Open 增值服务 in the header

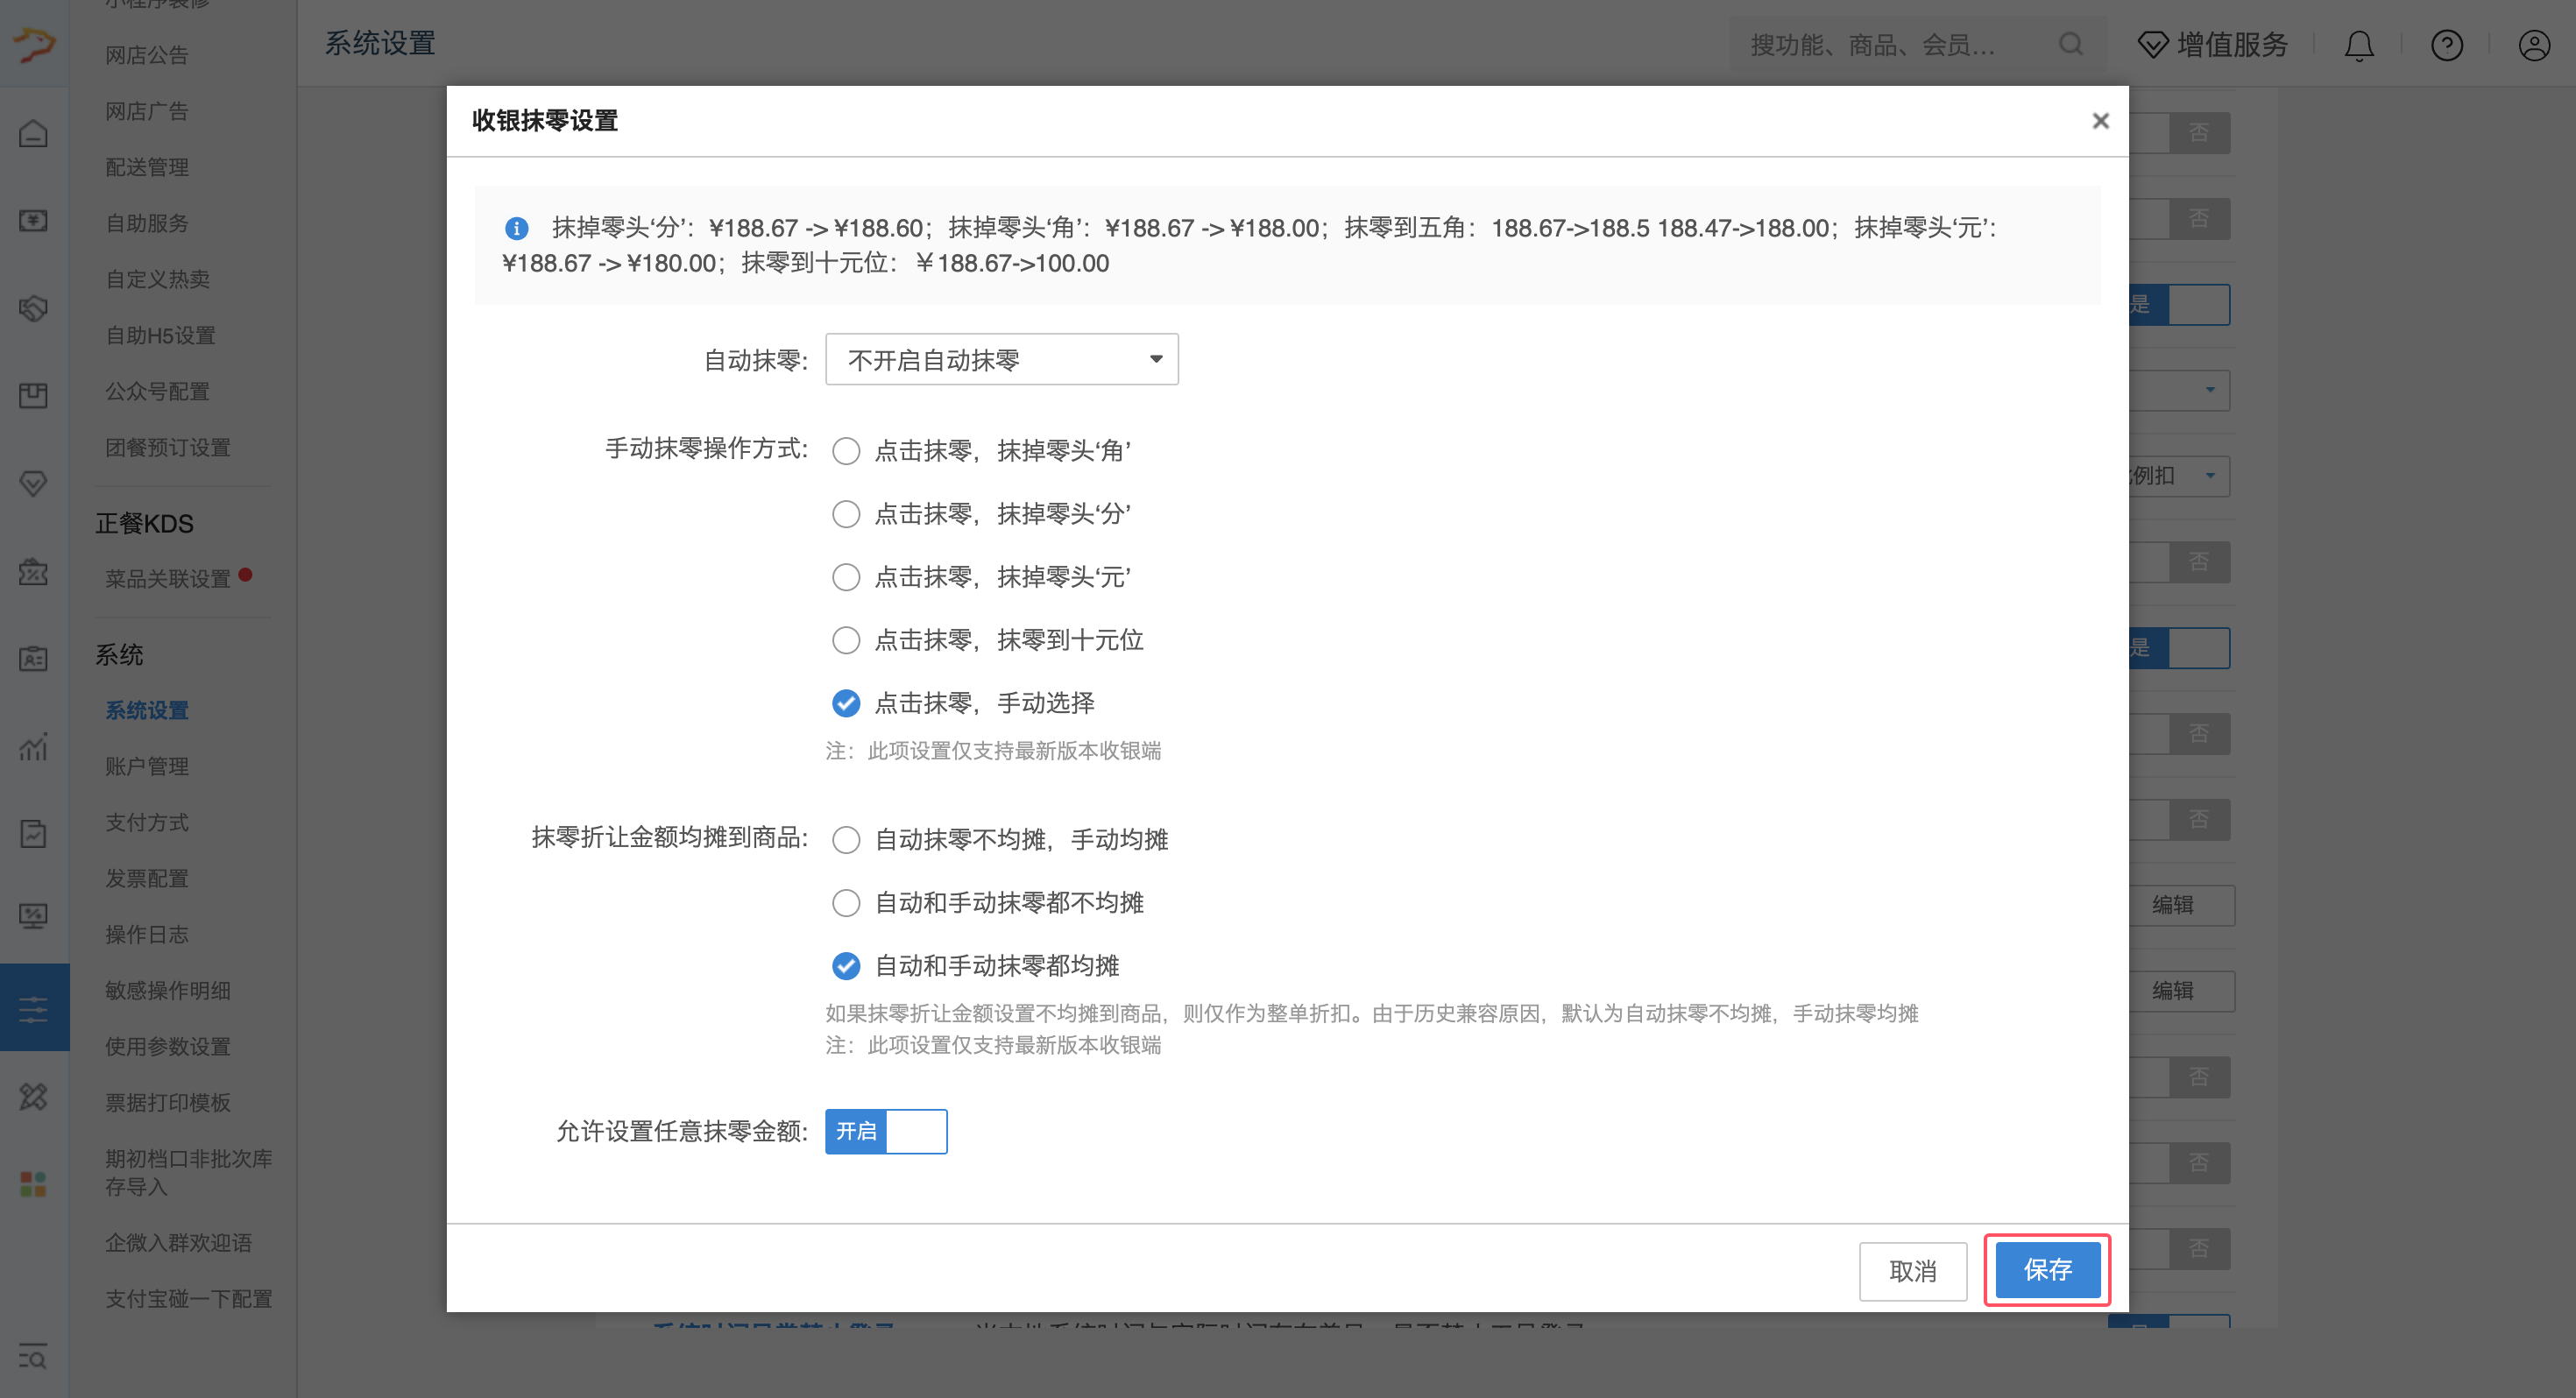click(2213, 44)
